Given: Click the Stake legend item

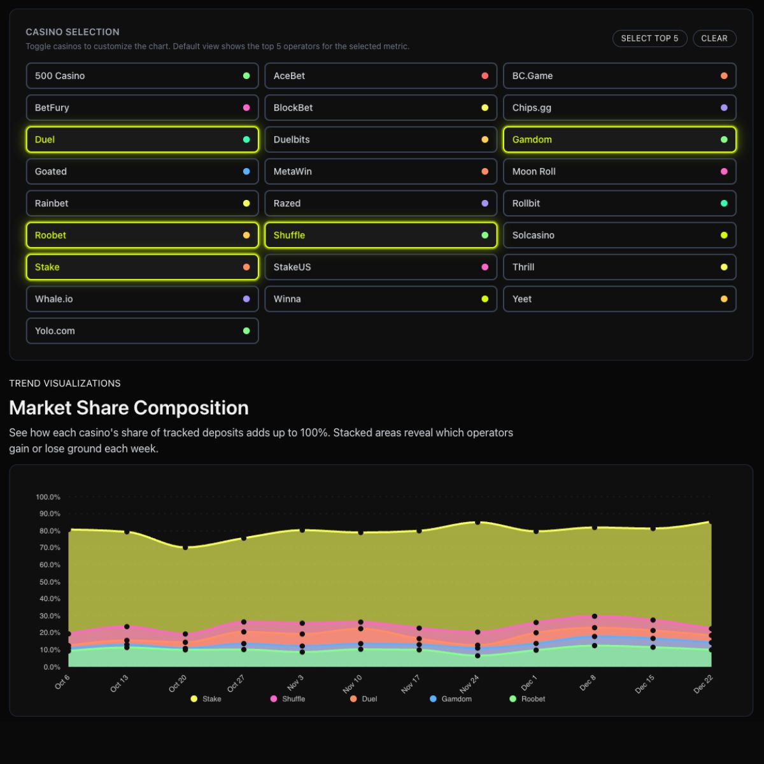Looking at the screenshot, I should [x=206, y=698].
